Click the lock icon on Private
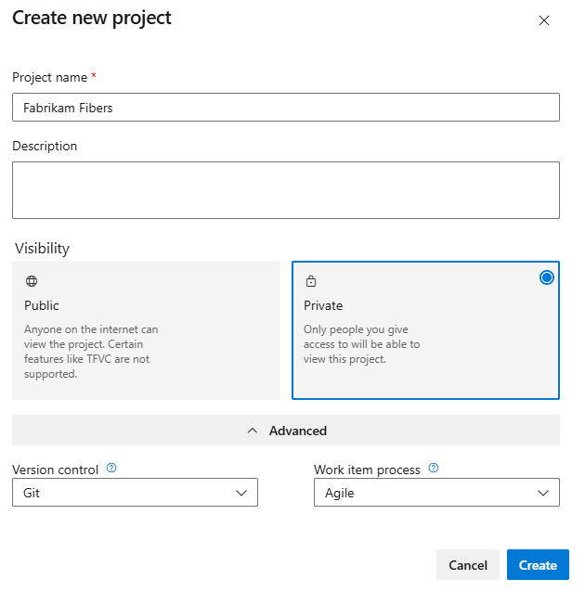This screenshot has width=585, height=592. pyautogui.click(x=311, y=281)
